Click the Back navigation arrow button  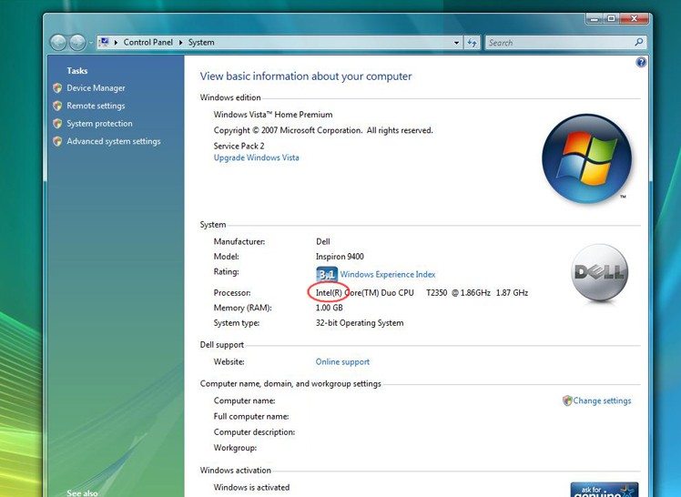coord(58,43)
